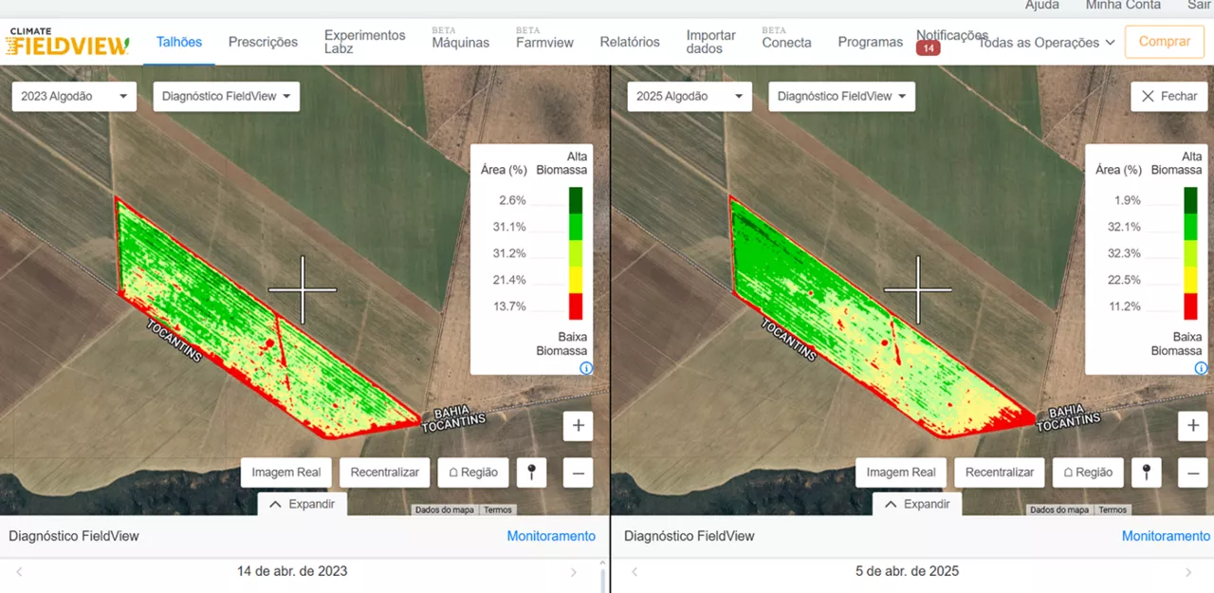Zoom out on the right map
1214x593 pixels.
point(1193,473)
